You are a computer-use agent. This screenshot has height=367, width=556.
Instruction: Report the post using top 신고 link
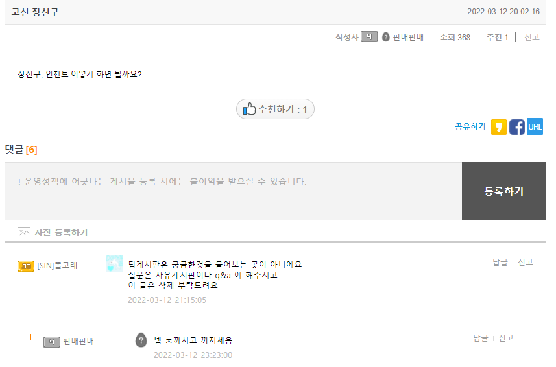[x=532, y=37]
